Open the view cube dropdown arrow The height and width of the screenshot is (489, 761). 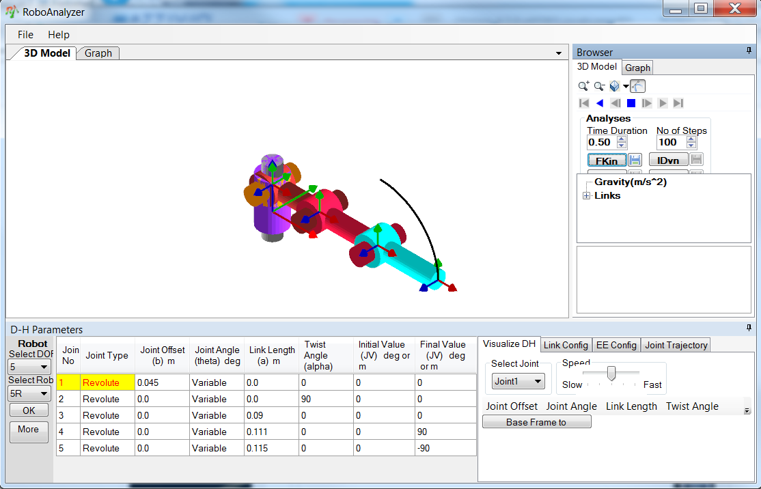(x=626, y=87)
